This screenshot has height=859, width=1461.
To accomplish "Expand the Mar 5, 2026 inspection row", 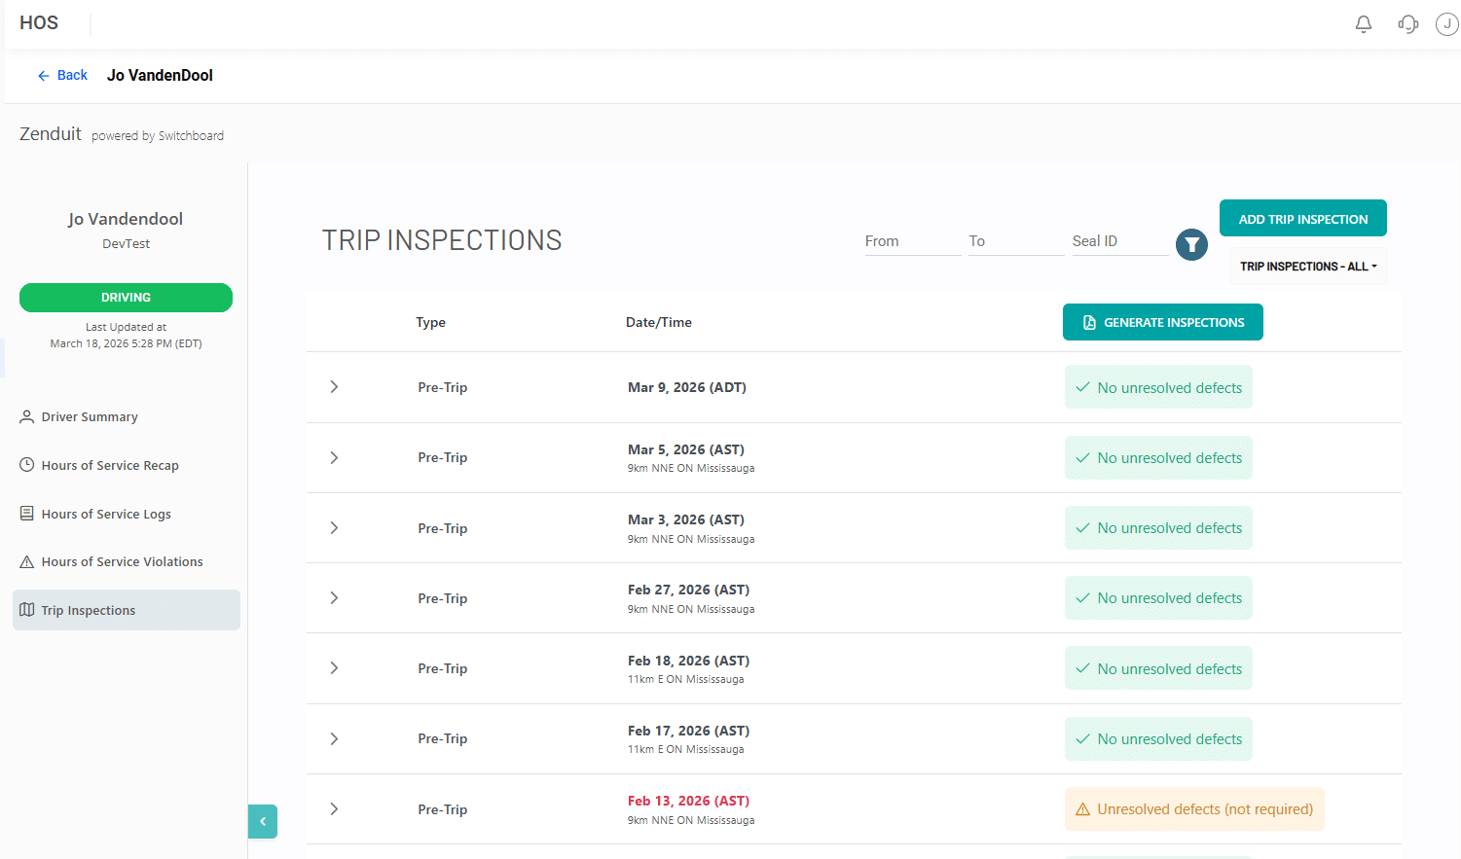I will (334, 457).
